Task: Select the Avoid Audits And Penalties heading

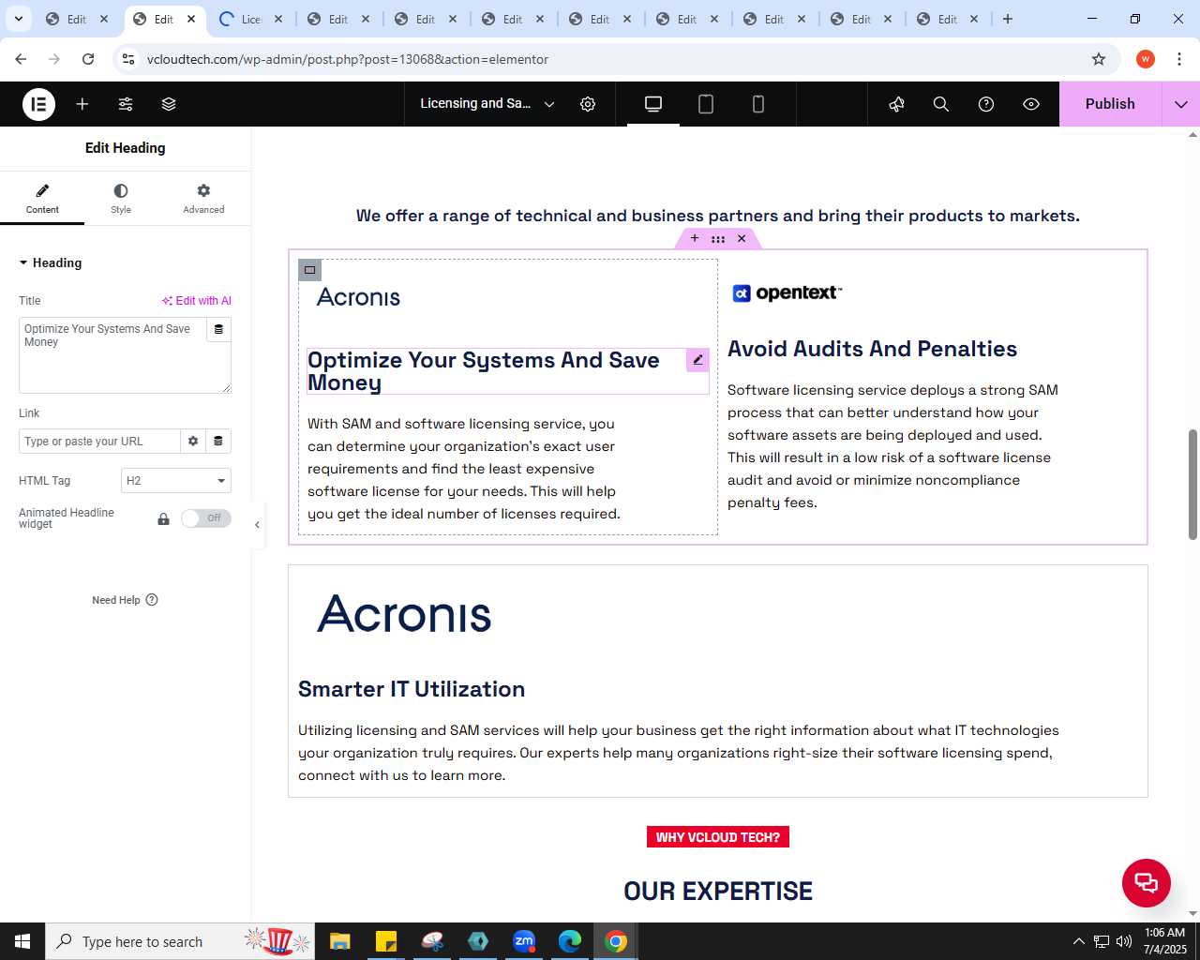Action: [x=872, y=349]
